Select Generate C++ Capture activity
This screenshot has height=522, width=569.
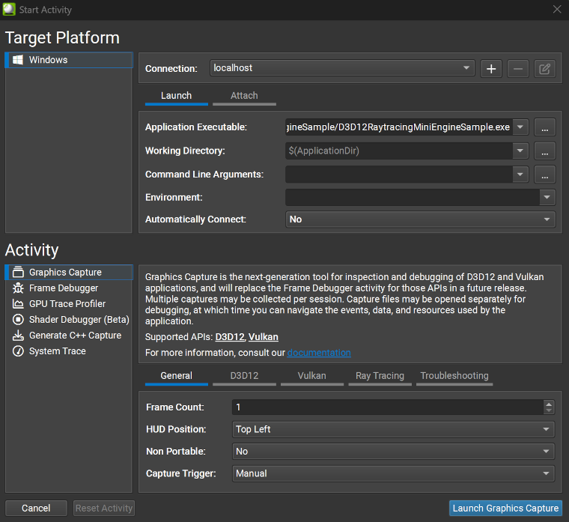[x=74, y=336]
